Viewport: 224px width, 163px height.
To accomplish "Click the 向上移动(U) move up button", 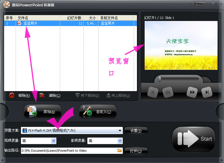I will coord(118,95).
